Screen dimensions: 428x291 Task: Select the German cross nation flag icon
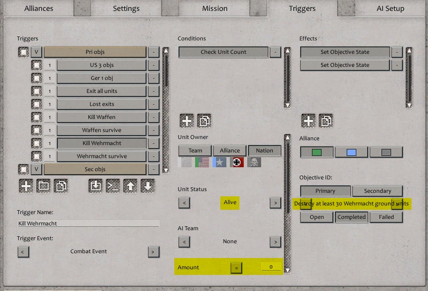[236, 162]
